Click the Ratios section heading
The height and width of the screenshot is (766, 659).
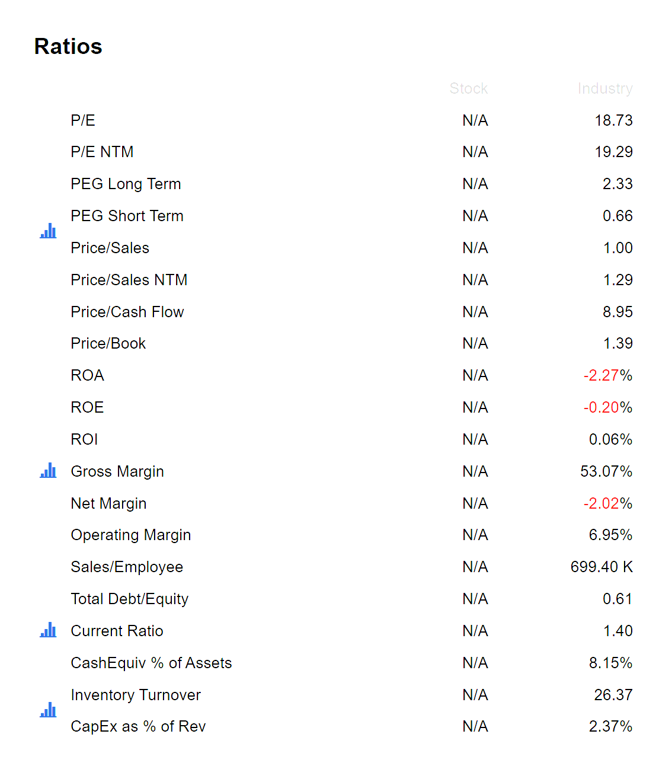pos(68,46)
